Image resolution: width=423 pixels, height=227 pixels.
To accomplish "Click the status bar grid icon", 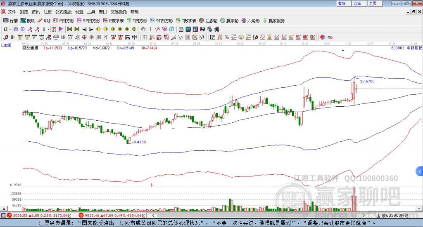I will [3, 215].
